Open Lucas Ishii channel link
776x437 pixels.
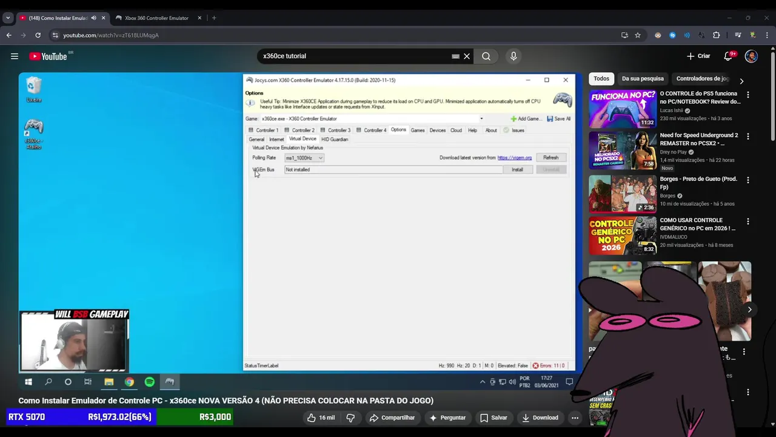pyautogui.click(x=672, y=110)
